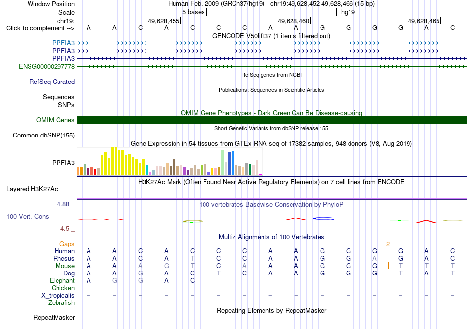The width and height of the screenshot is (467, 329).
Task: Click the "Chicken" species label
Action: pos(63,288)
